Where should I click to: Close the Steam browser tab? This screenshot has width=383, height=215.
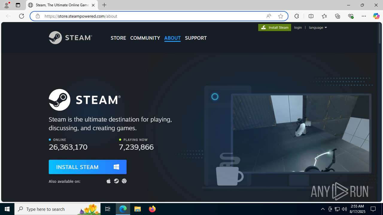coord(93,5)
